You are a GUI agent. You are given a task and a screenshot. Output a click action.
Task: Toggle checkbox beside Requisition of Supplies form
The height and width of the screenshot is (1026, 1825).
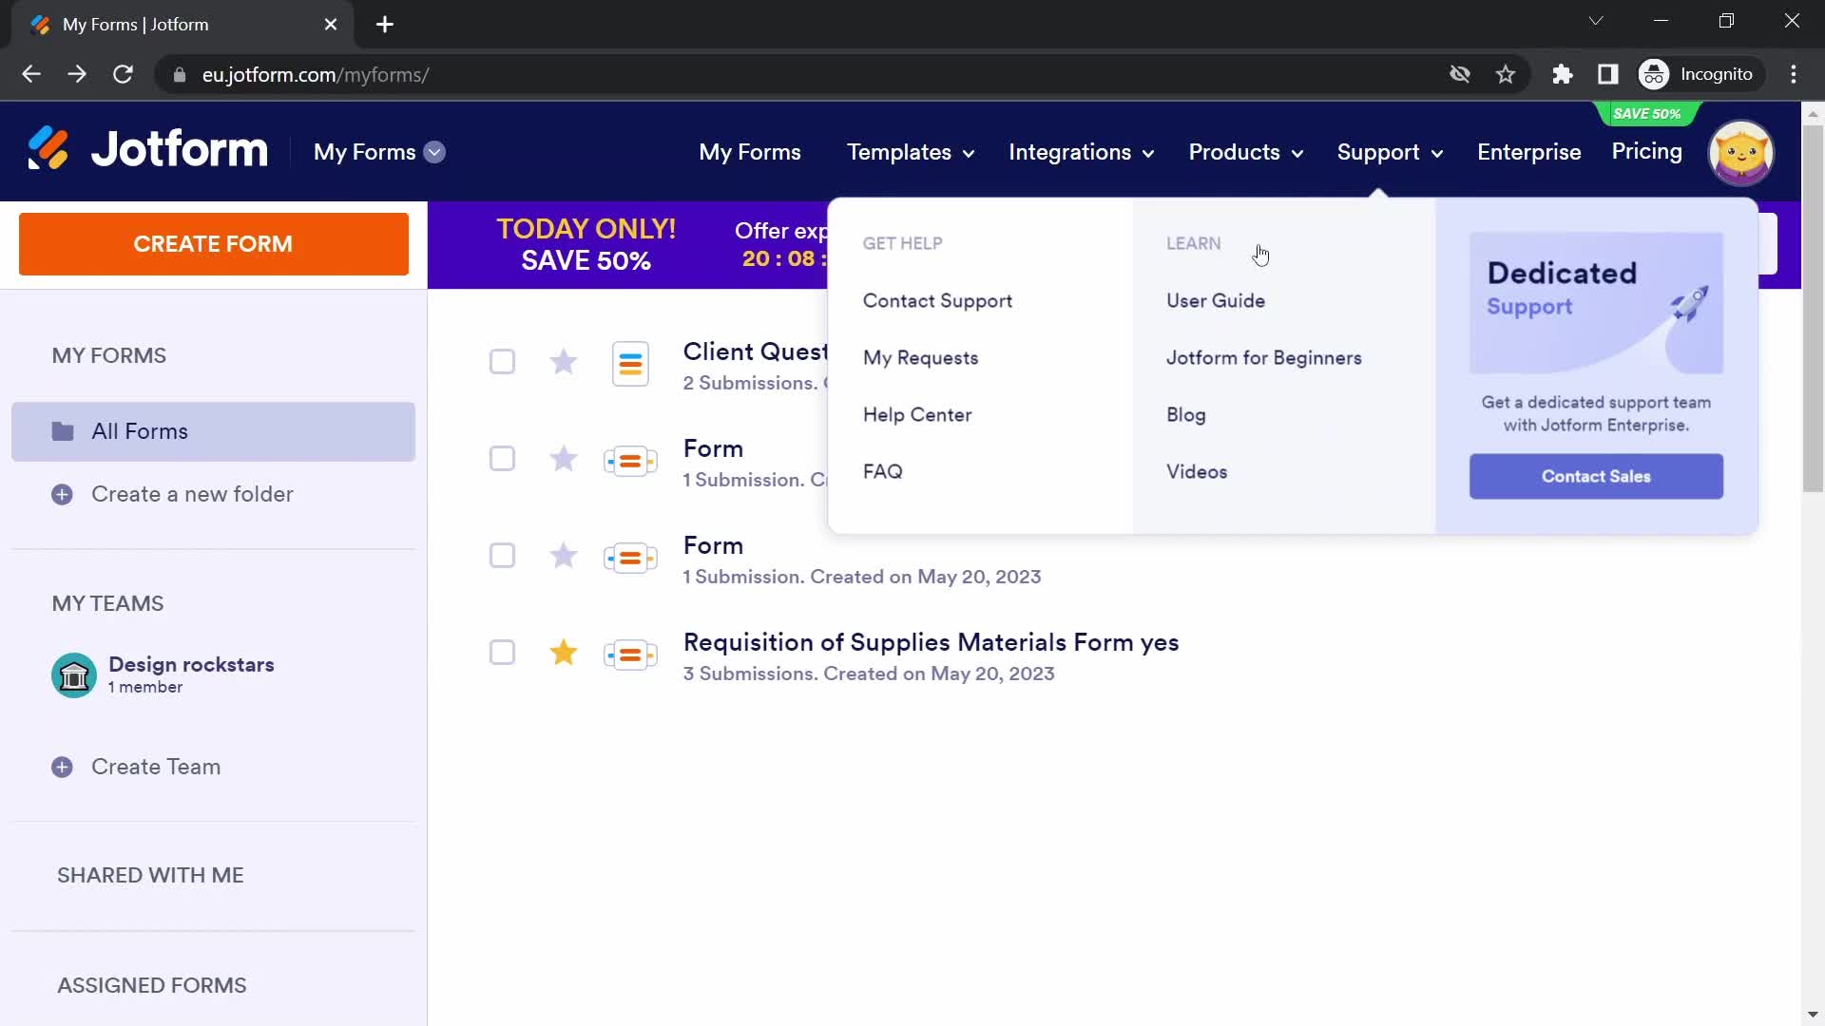coord(503,652)
